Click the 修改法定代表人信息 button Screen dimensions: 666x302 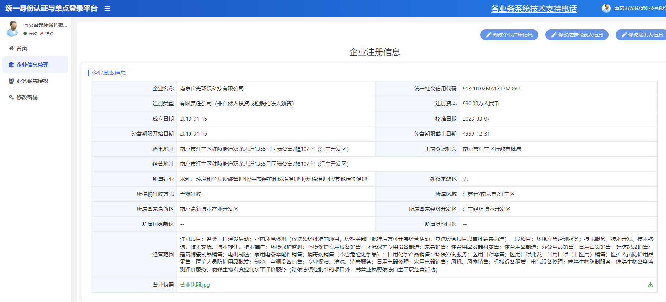(x=577, y=35)
